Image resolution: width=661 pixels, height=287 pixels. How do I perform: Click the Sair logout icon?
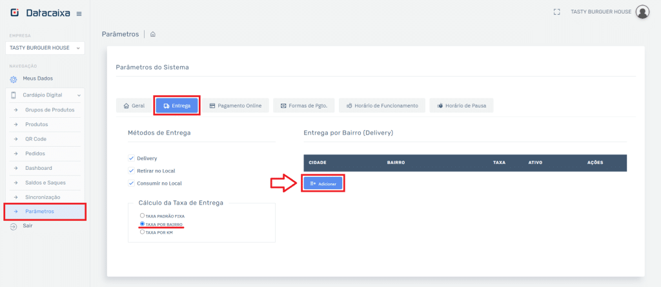(13, 226)
